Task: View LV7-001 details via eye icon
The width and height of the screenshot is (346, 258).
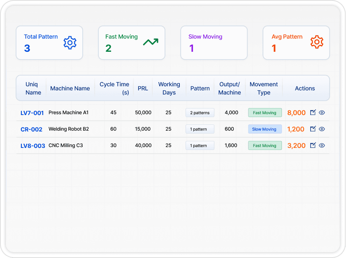Action: [x=322, y=113]
